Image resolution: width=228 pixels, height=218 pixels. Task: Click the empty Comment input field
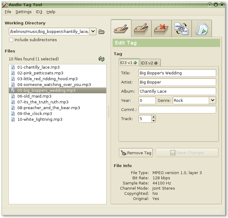177,109
